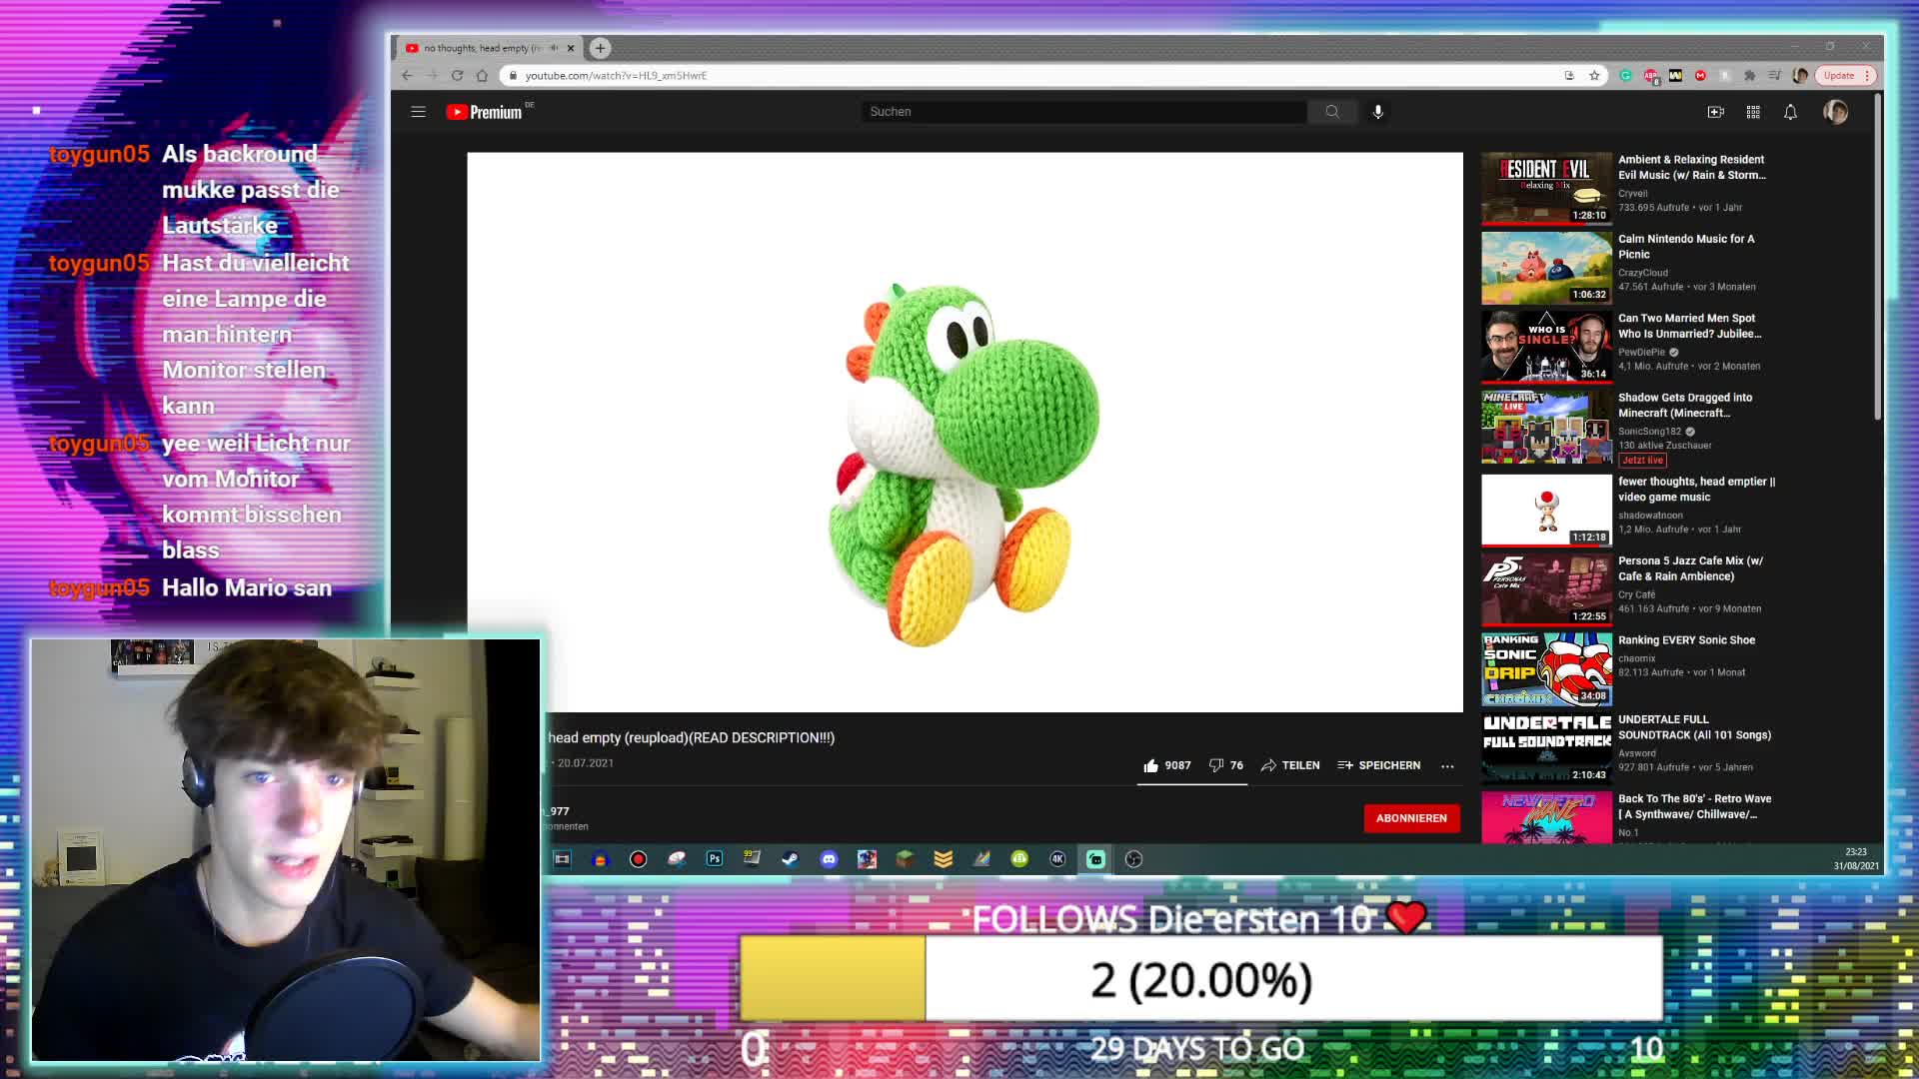The height and width of the screenshot is (1079, 1919).
Task: Open Can Two Married Men Spot thumbnail
Action: (1546, 347)
